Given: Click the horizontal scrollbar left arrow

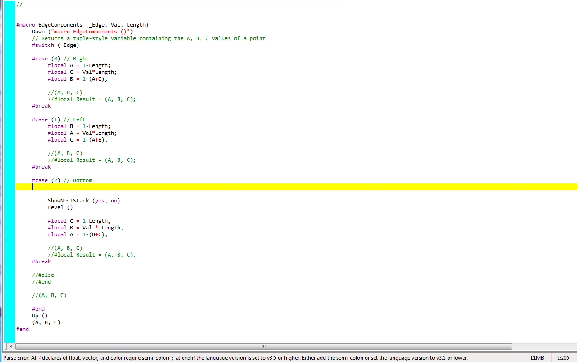Looking at the screenshot, I should (x=11, y=347).
